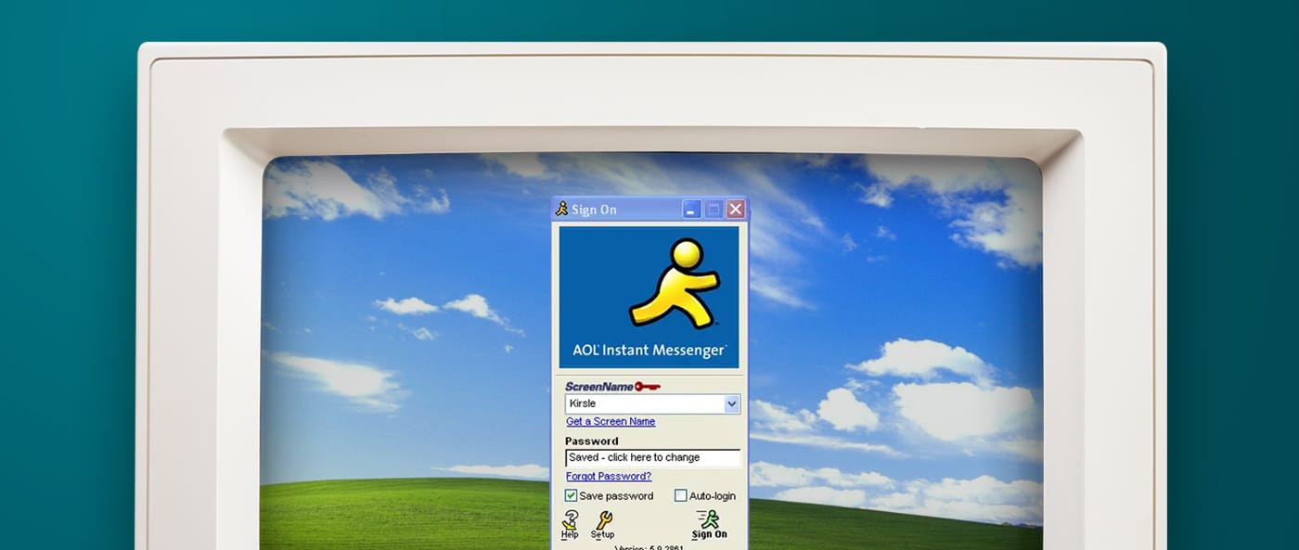Open the Get a Screen Name link
The image size is (1299, 550).
(x=611, y=422)
